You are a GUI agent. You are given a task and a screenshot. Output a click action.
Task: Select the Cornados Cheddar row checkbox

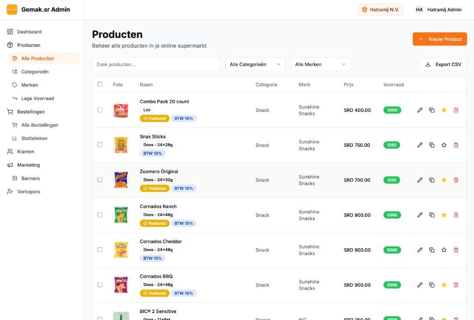tap(100, 250)
